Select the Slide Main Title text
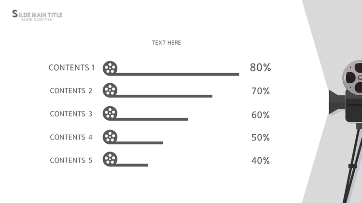 coord(38,14)
